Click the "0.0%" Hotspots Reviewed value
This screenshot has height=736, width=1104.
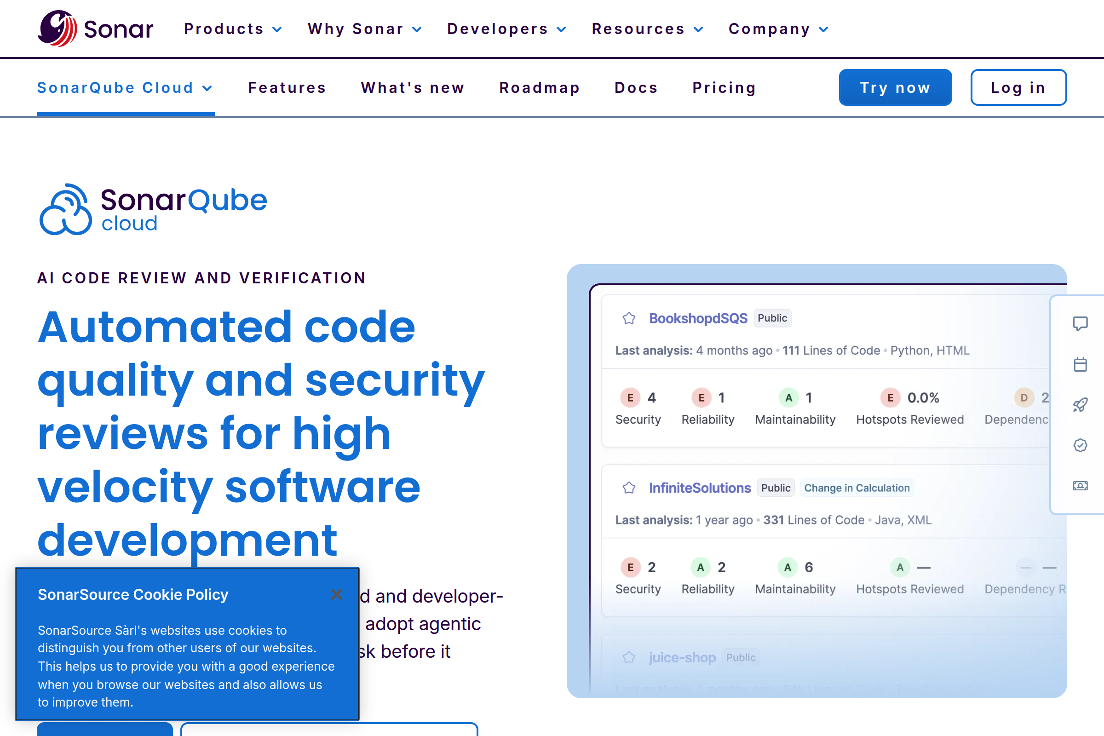pyautogui.click(x=923, y=397)
